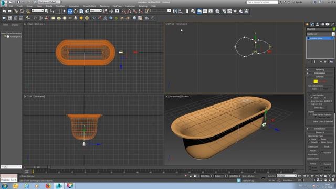This screenshot has height=189, width=336.
Task: Open the Rendering menu
Action: pyautogui.click(x=104, y=6)
